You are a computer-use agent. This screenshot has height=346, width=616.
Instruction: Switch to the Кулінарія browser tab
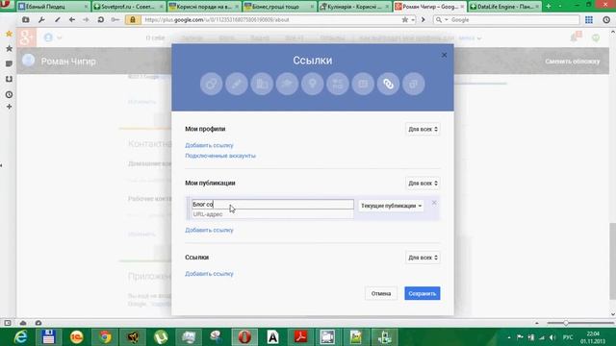[355, 7]
